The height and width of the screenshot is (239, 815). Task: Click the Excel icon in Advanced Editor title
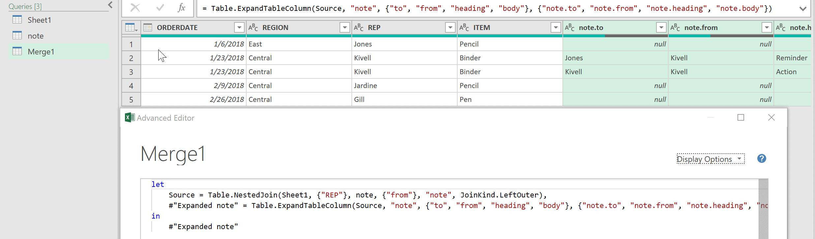tap(130, 117)
